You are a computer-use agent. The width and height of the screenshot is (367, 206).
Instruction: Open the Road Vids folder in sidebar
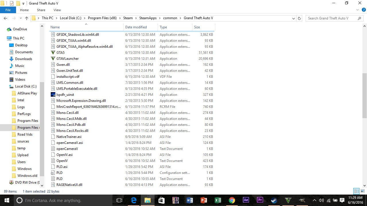point(25,134)
